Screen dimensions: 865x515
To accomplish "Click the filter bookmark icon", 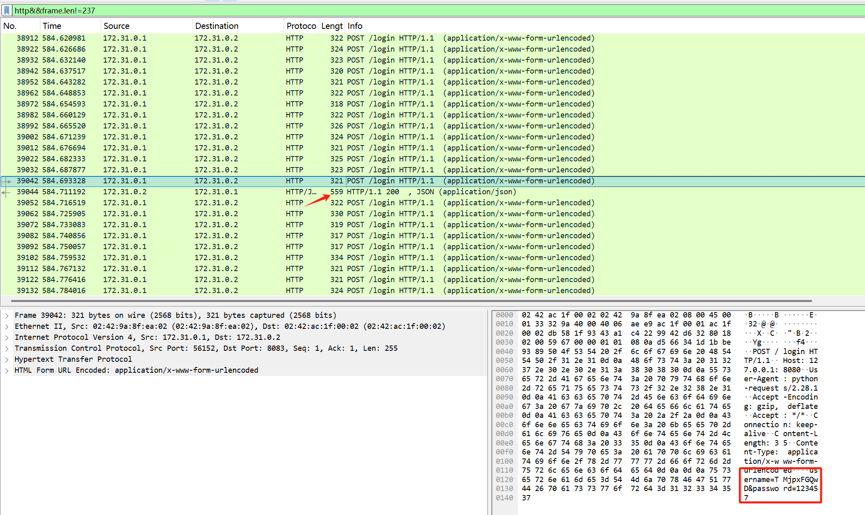I will pyautogui.click(x=7, y=10).
